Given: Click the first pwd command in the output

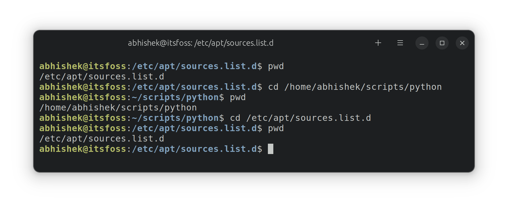Looking at the screenshot, I should coord(276,66).
